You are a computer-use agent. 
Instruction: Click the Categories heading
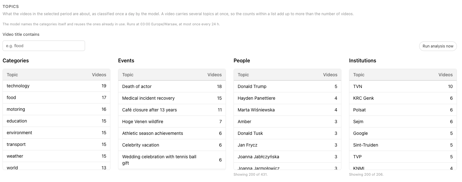click(x=16, y=60)
